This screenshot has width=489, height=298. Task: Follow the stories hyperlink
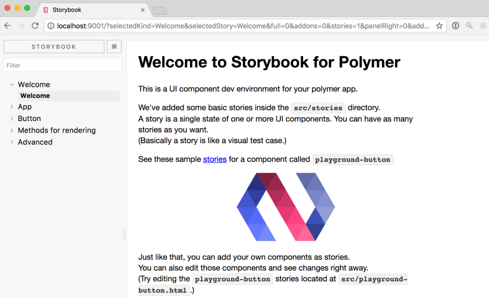click(215, 159)
